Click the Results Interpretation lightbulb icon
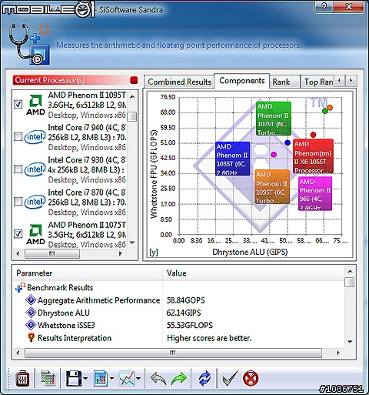The image size is (369, 395). 31,338
